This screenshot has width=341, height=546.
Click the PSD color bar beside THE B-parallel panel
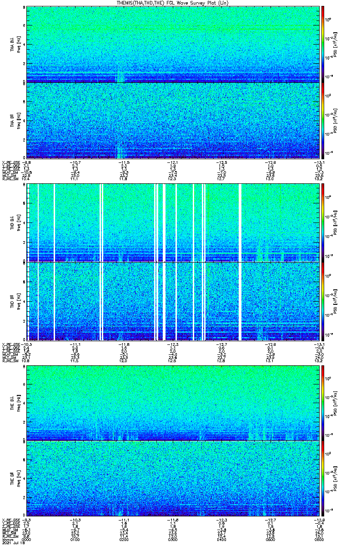click(x=323, y=478)
